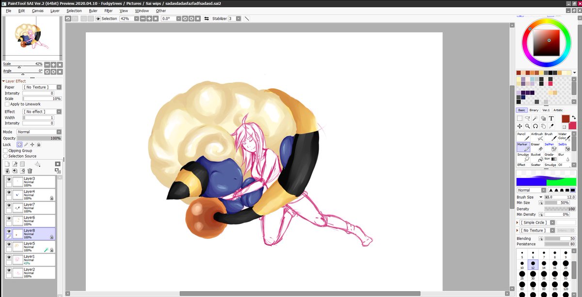
Task: Select the Bucket fill tool
Action: pyautogui.click(x=536, y=157)
